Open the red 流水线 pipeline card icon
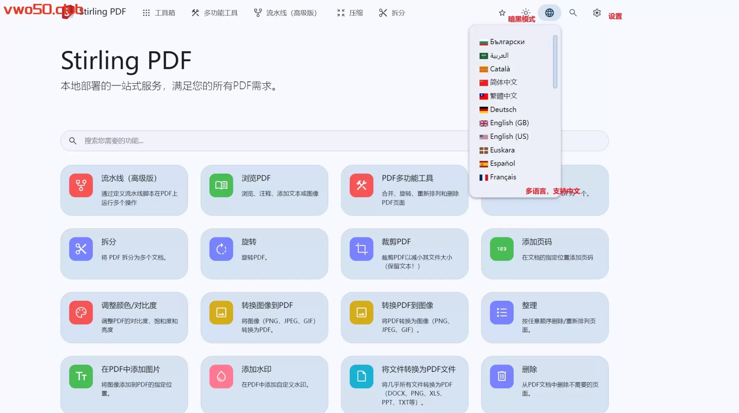 coord(81,185)
